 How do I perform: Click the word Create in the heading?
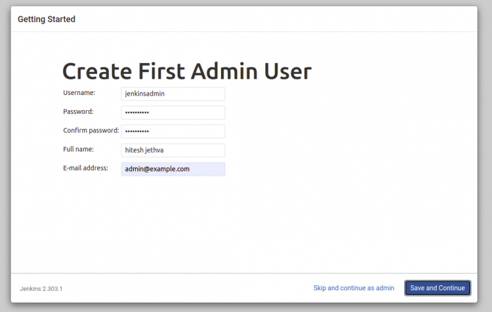click(97, 71)
